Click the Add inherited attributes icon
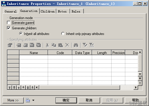The width and height of the screenshot is (149, 106). click(x=39, y=45)
